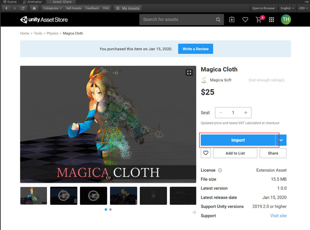The height and width of the screenshot is (230, 310).
Task: Expand the preview image to fullscreen
Action: pyautogui.click(x=189, y=72)
